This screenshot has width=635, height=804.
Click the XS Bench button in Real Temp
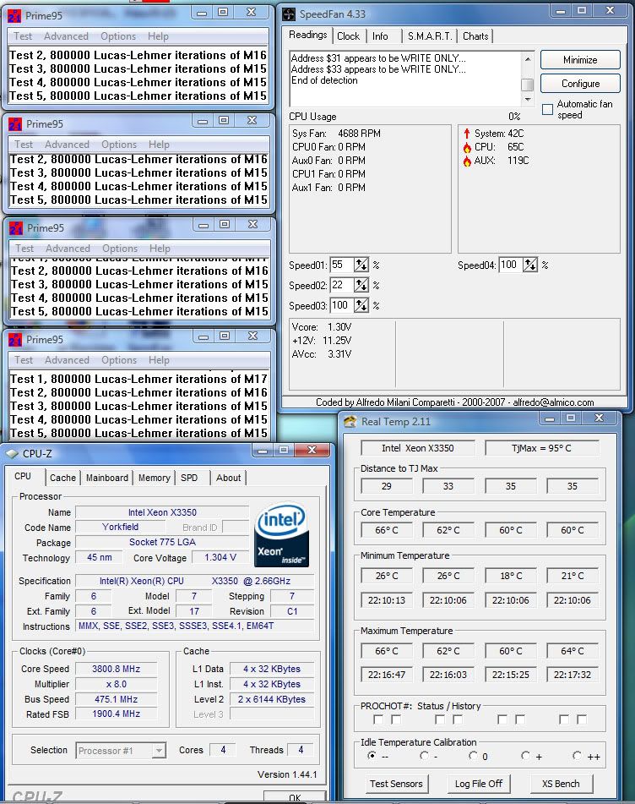pyautogui.click(x=561, y=784)
